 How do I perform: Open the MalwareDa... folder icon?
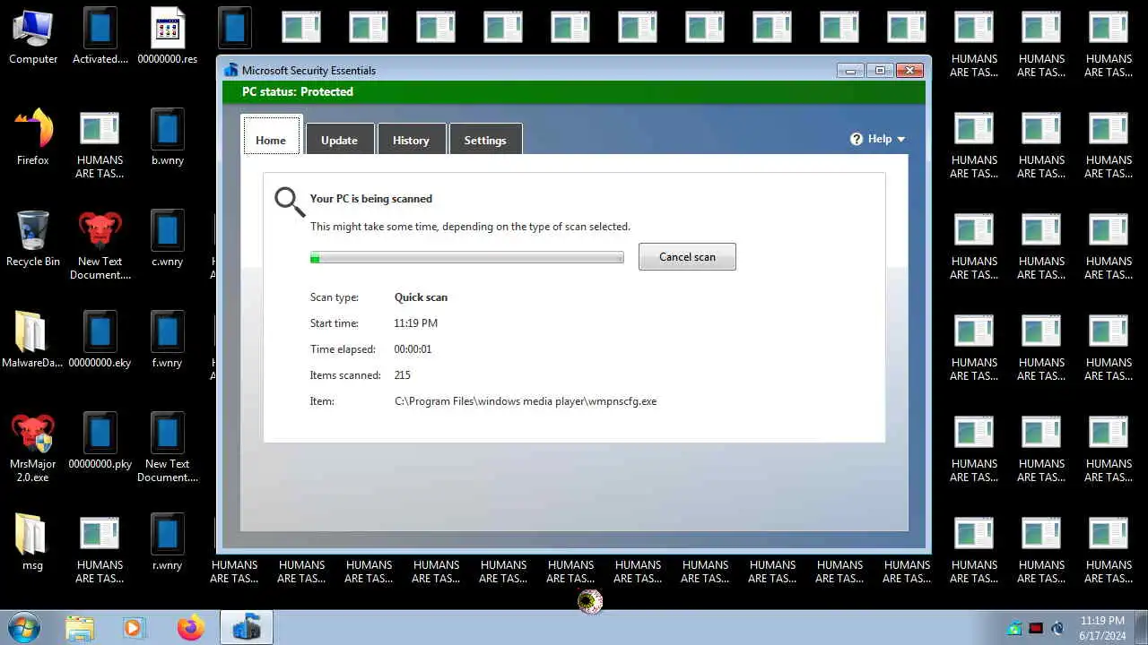[x=33, y=340]
